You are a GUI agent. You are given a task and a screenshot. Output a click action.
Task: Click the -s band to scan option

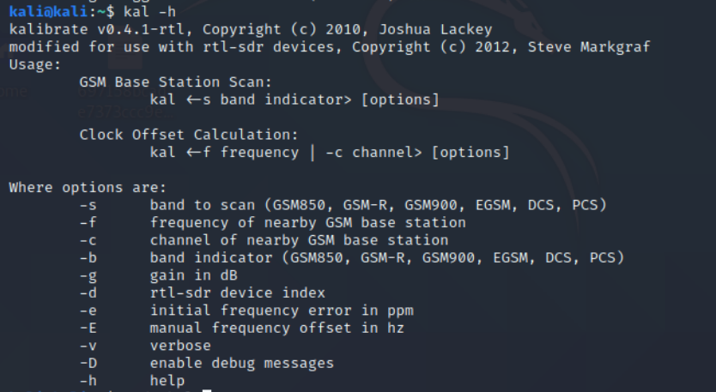(343, 205)
